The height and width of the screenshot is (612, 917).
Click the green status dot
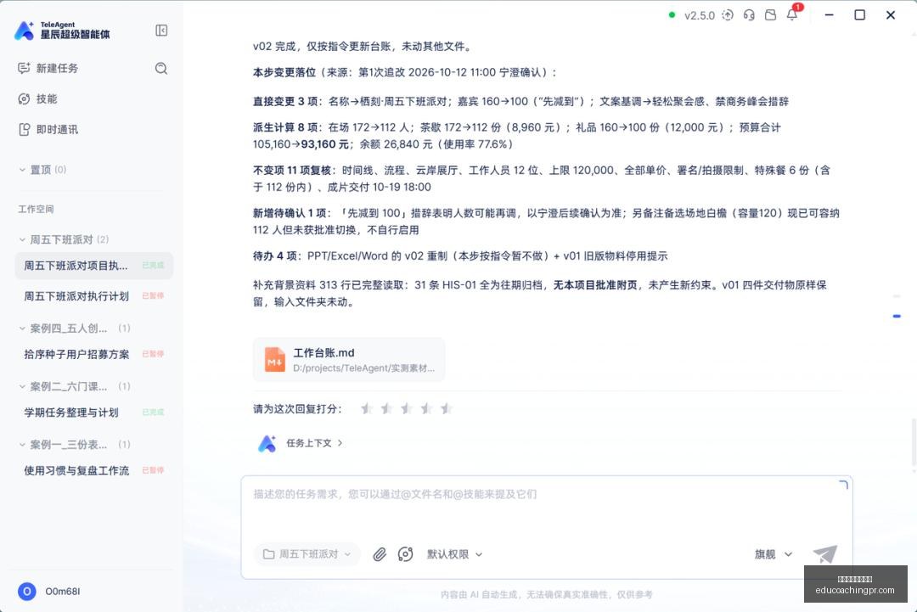pyautogui.click(x=672, y=15)
